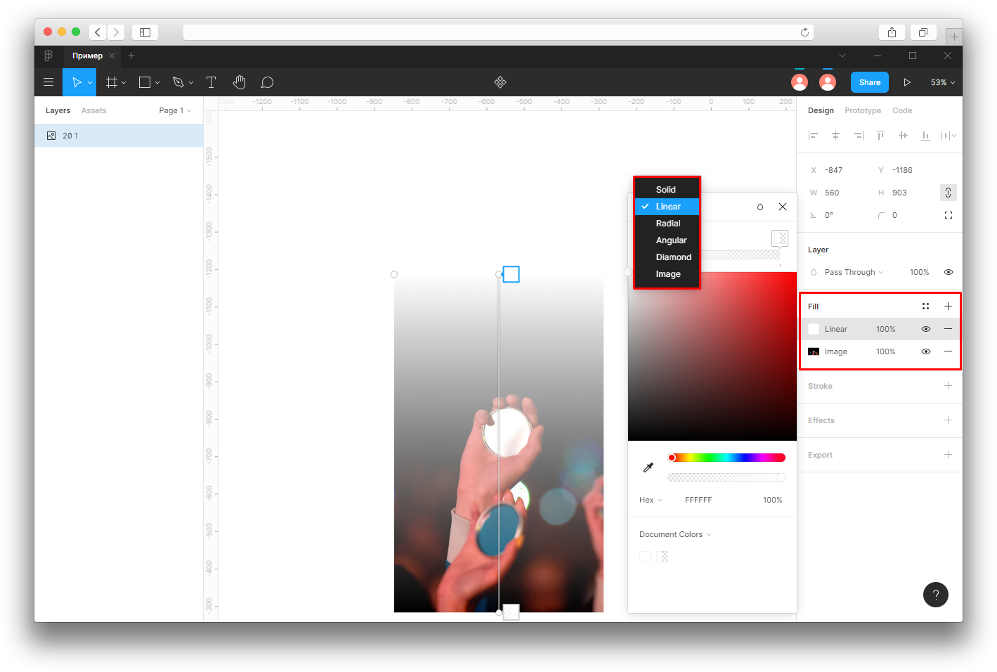Select the "20 1" layer in Layers panel
The image size is (997, 672).
coord(119,136)
